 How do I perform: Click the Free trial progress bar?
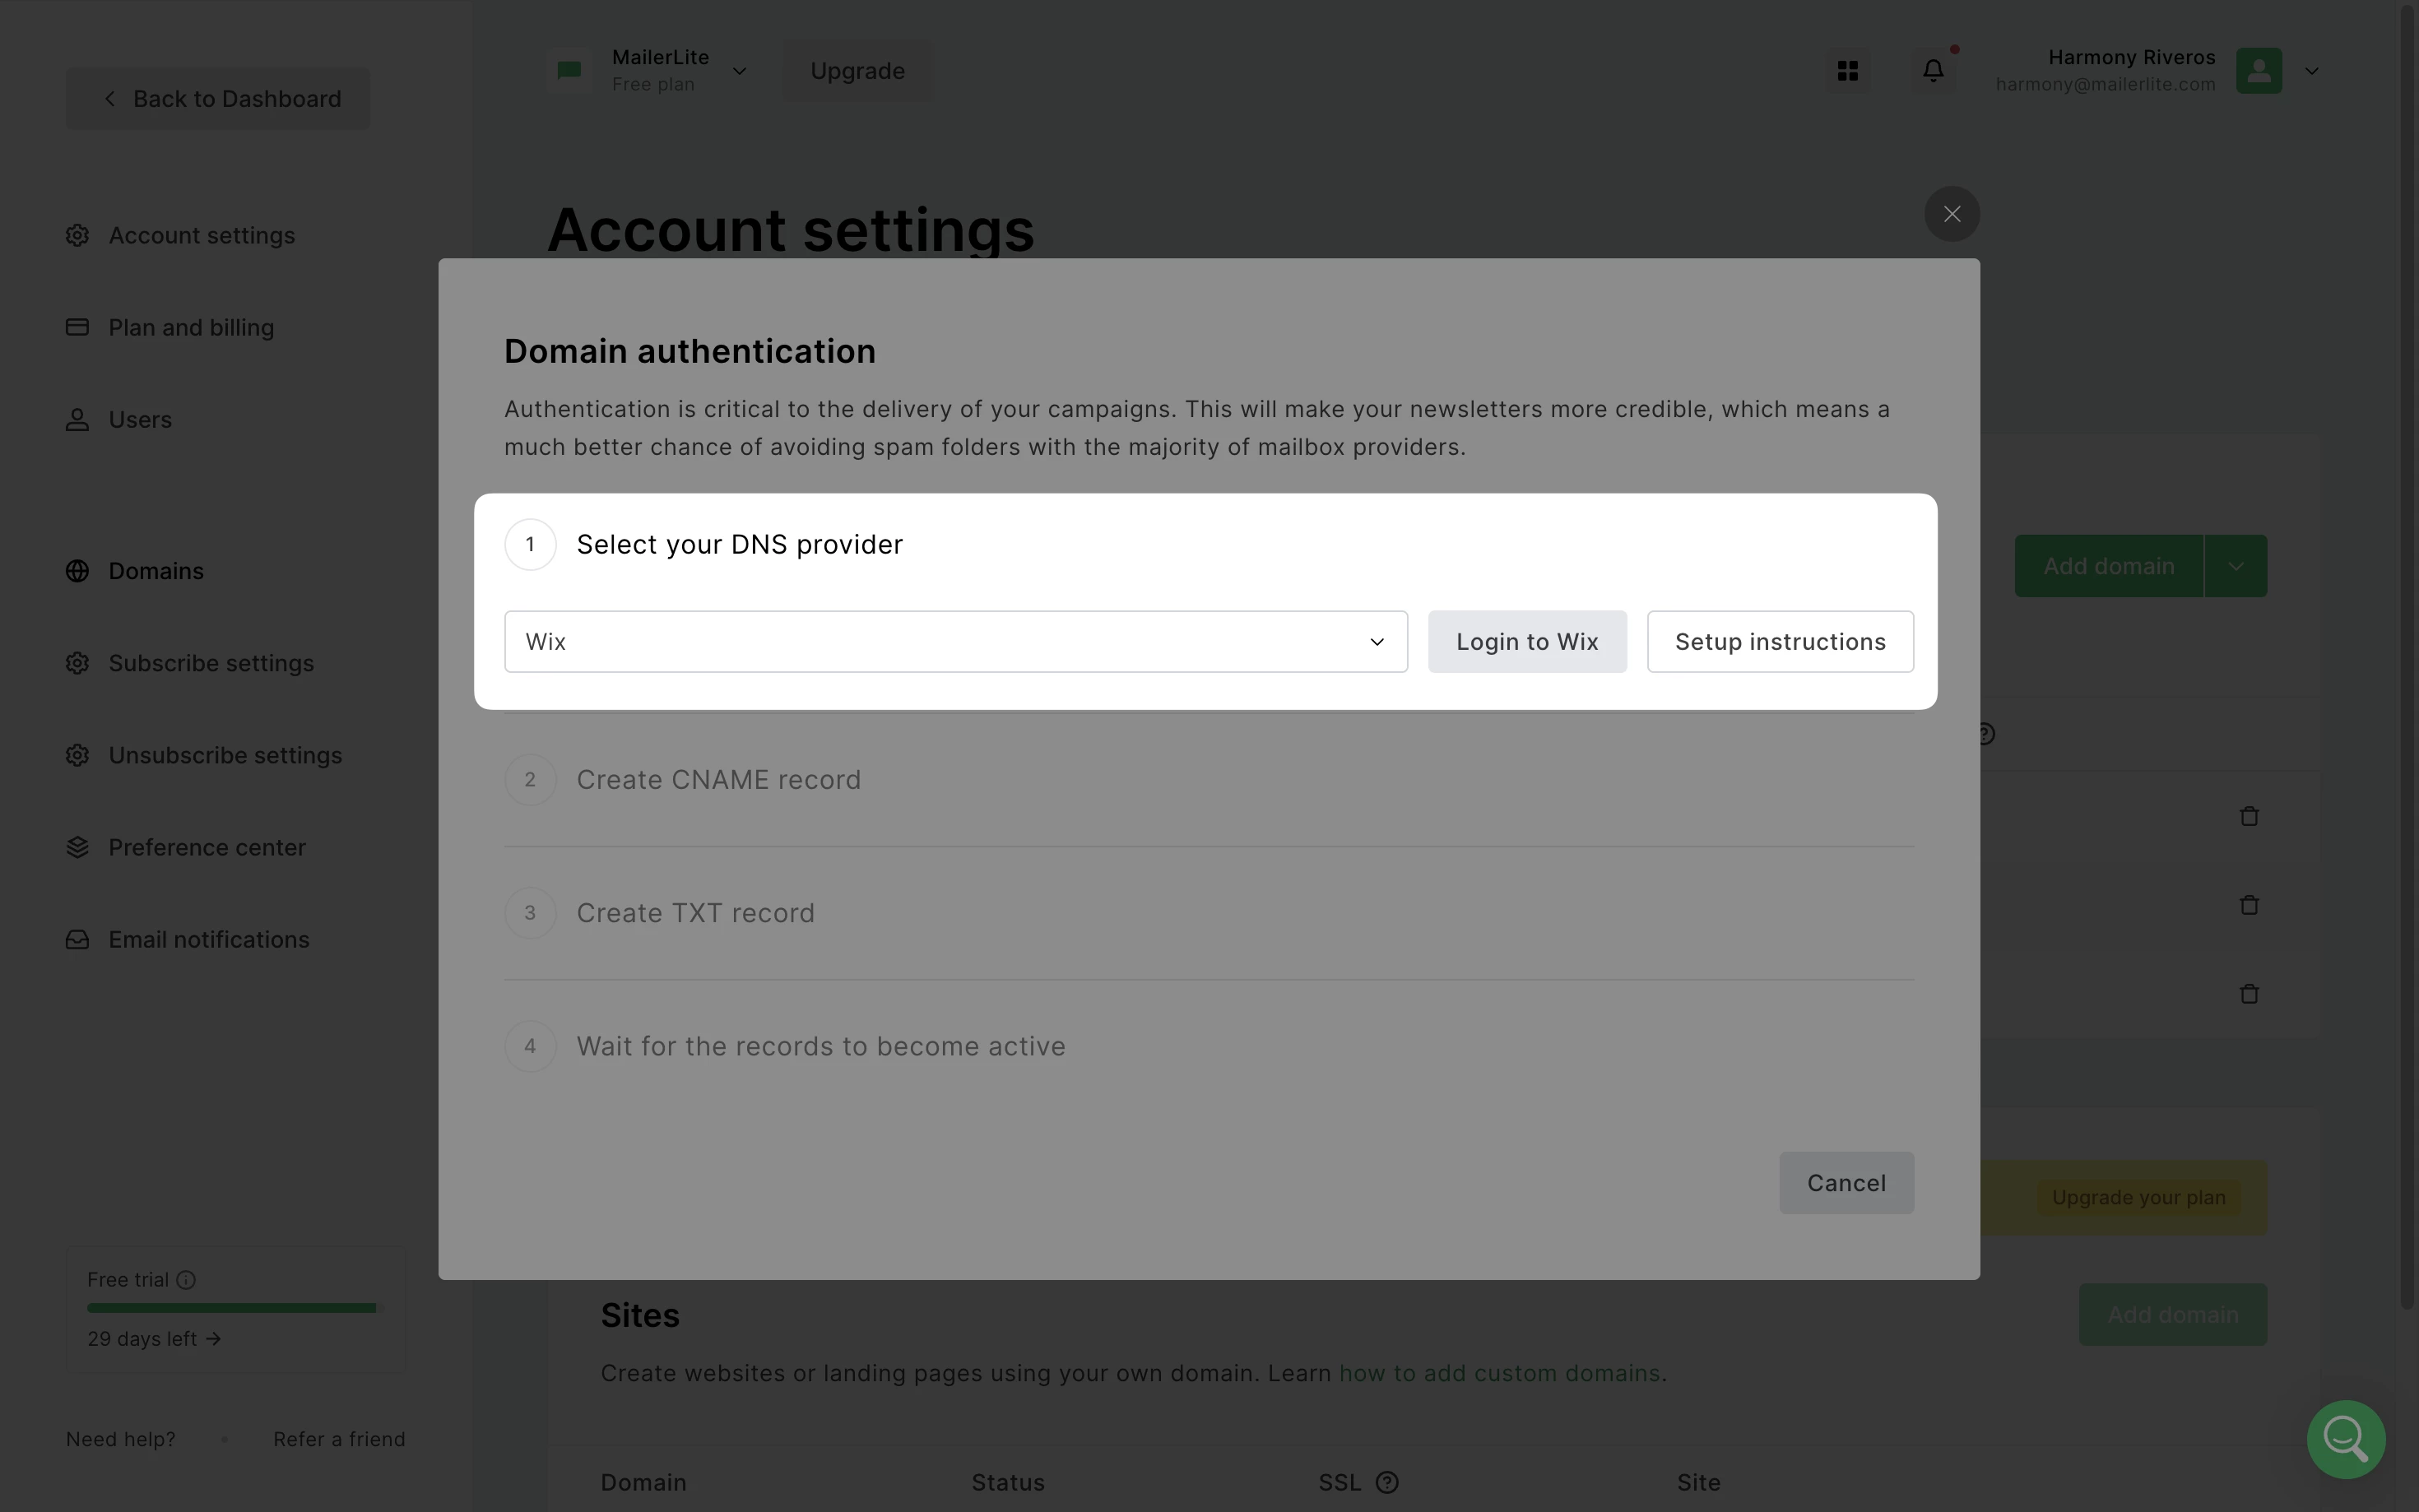pos(232,1308)
